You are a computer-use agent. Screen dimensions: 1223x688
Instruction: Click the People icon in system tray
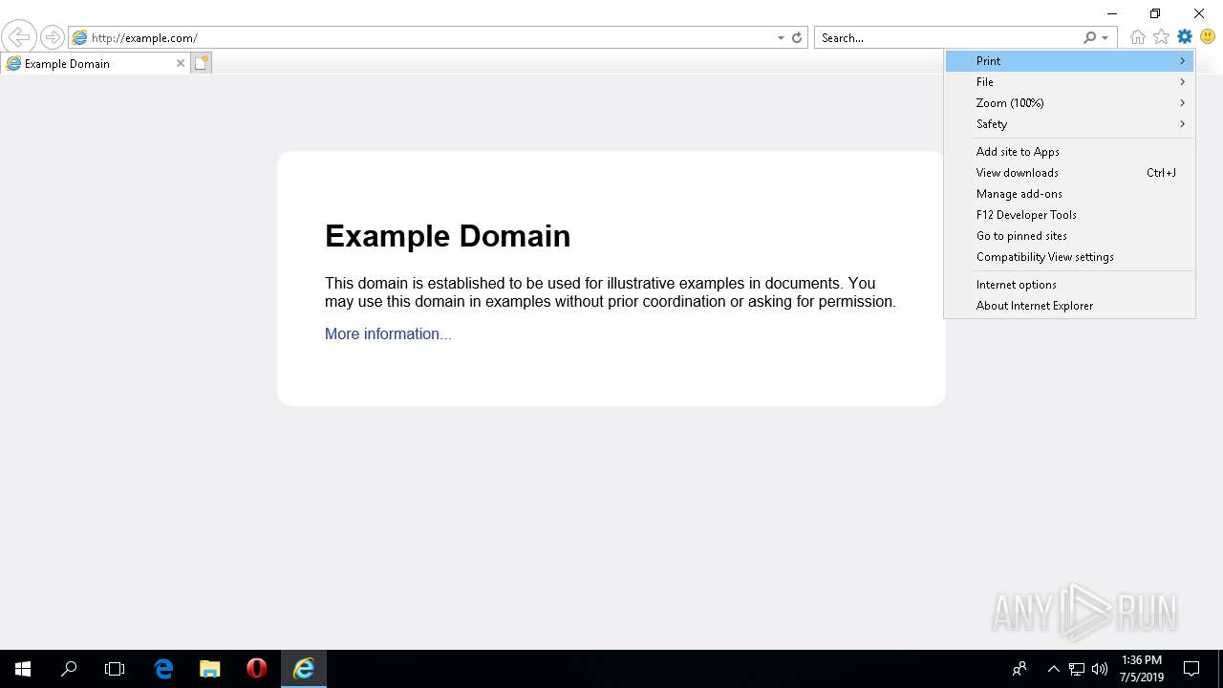pos(1019,669)
